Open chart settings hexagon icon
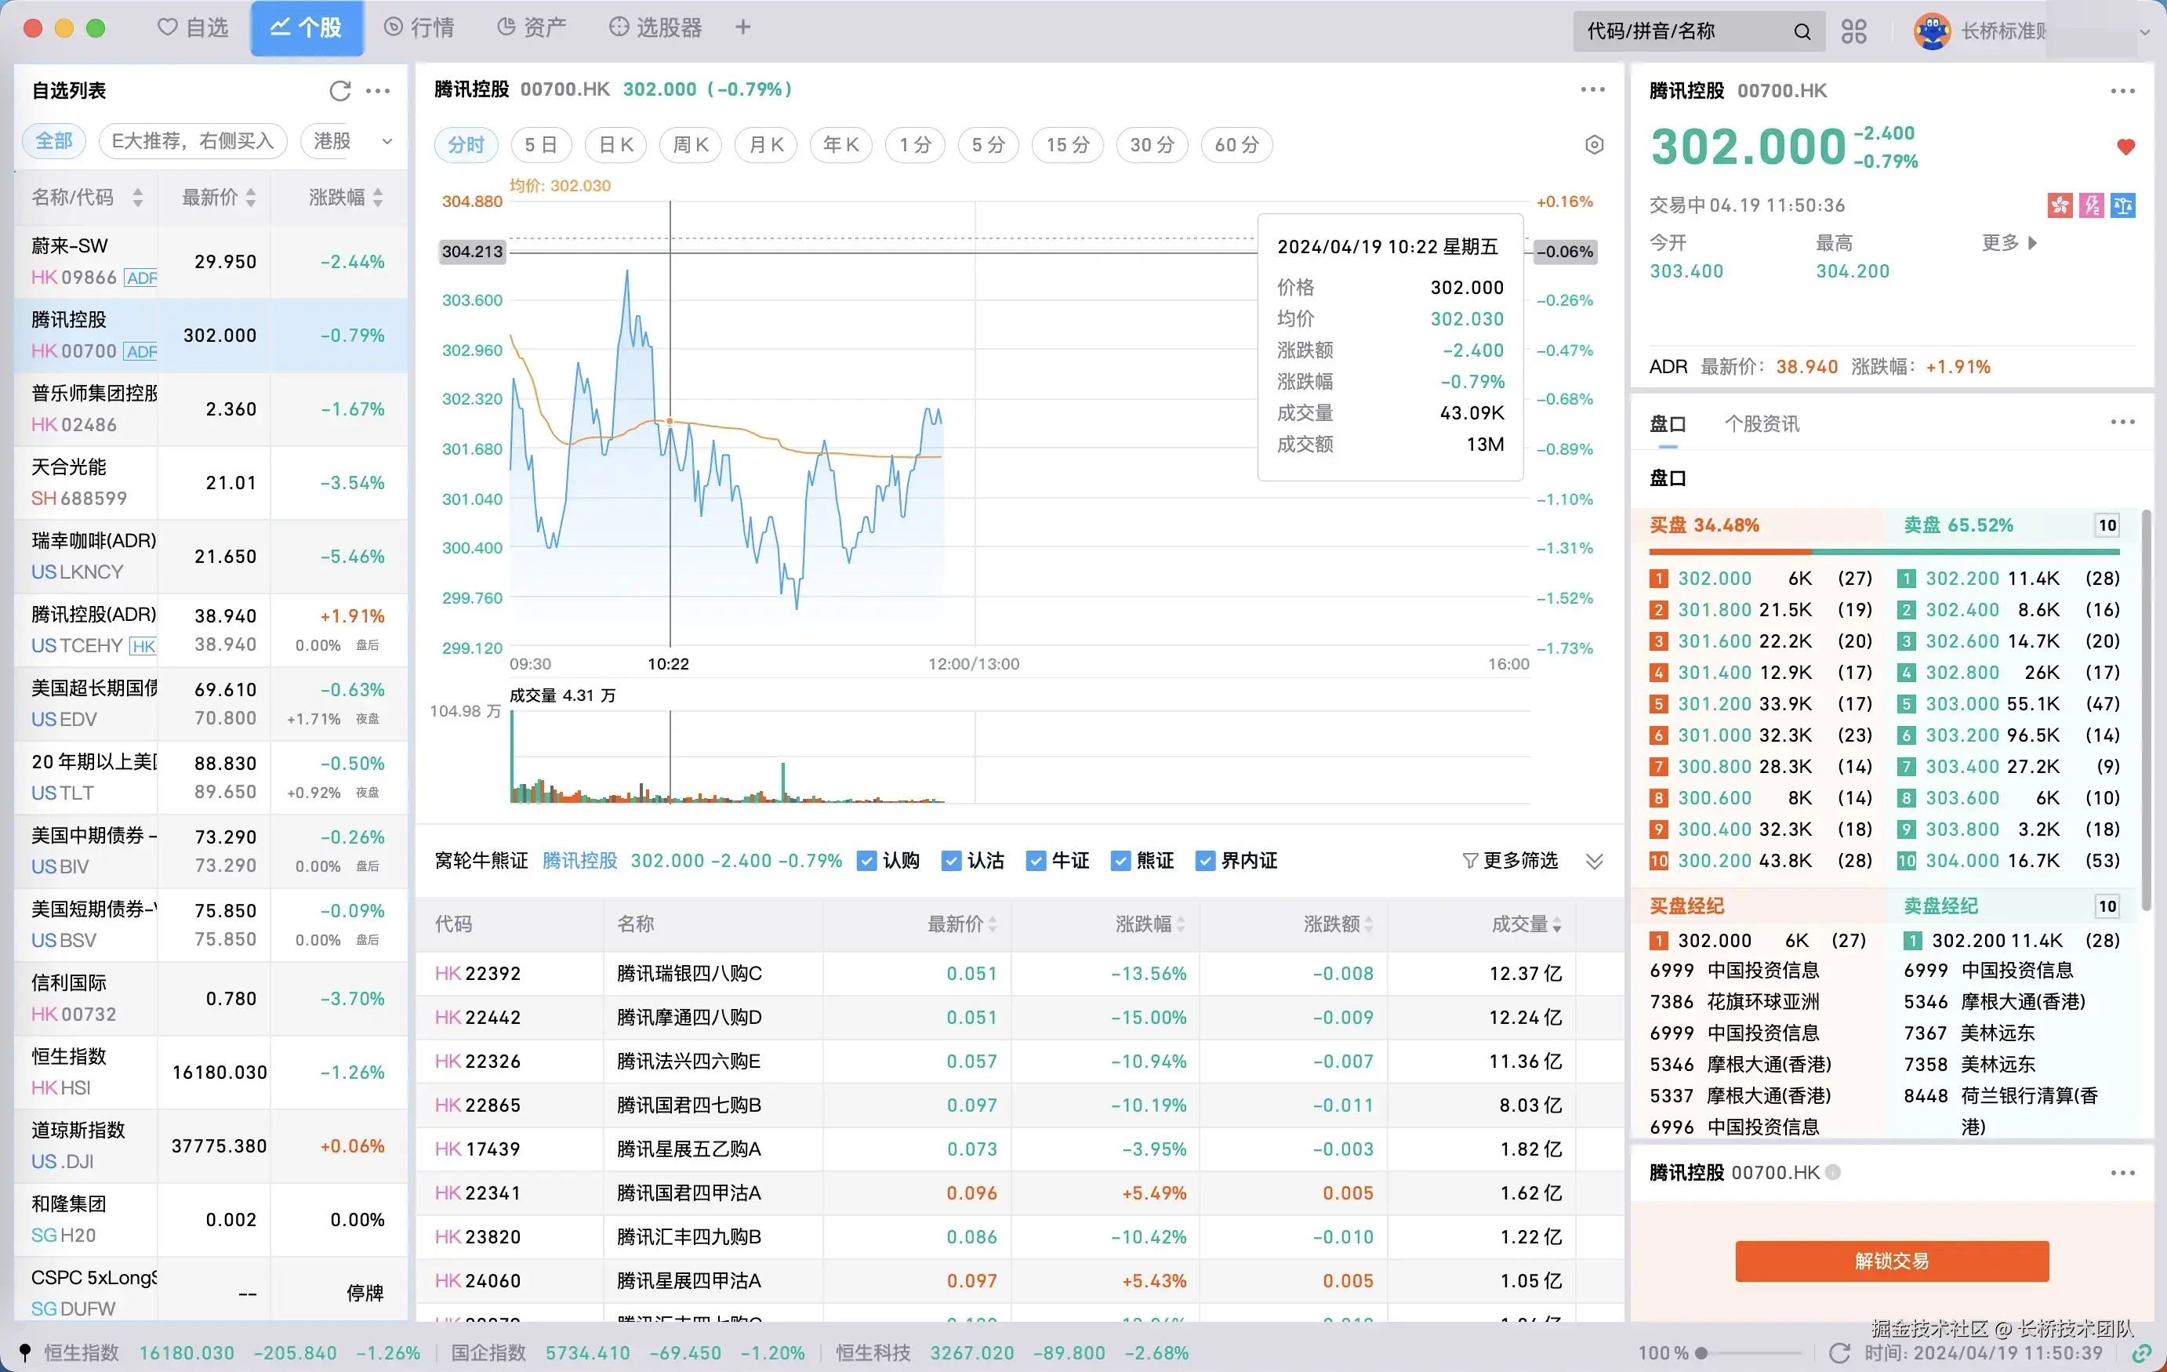This screenshot has height=1372, width=2167. (x=1594, y=145)
